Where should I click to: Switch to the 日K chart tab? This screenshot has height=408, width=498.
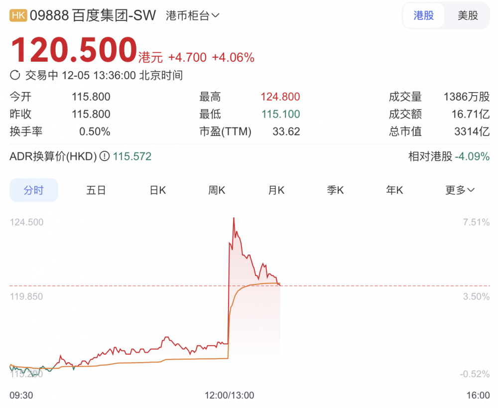[158, 190]
